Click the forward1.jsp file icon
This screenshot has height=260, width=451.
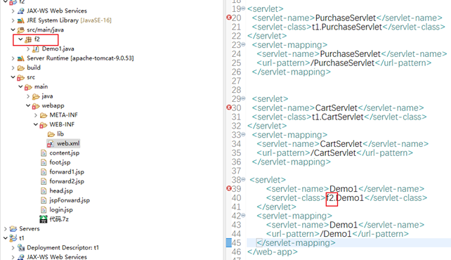[44, 172]
